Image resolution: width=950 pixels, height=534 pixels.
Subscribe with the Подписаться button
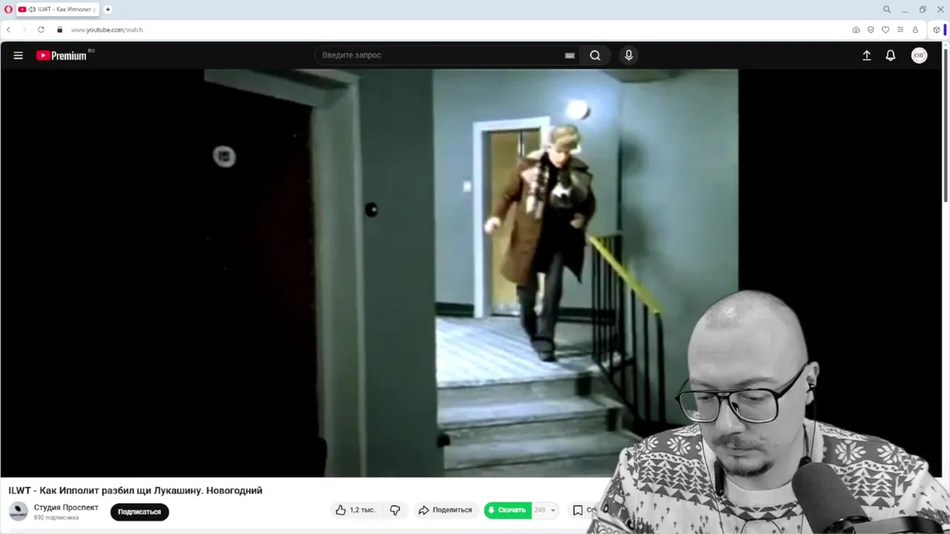pos(140,512)
